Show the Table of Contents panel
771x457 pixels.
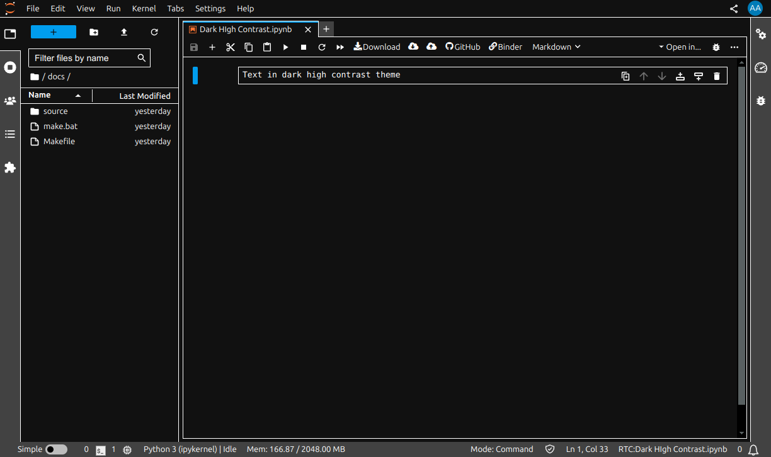[10, 134]
